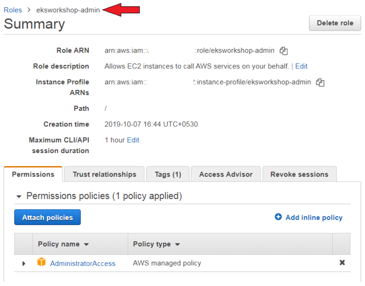Click the AWS managed policy cell
The height and width of the screenshot is (286, 365).
pyautogui.click(x=167, y=263)
